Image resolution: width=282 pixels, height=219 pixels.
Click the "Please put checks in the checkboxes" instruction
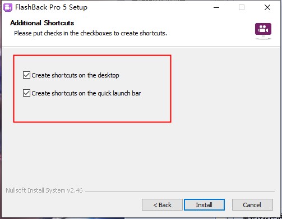90,33
